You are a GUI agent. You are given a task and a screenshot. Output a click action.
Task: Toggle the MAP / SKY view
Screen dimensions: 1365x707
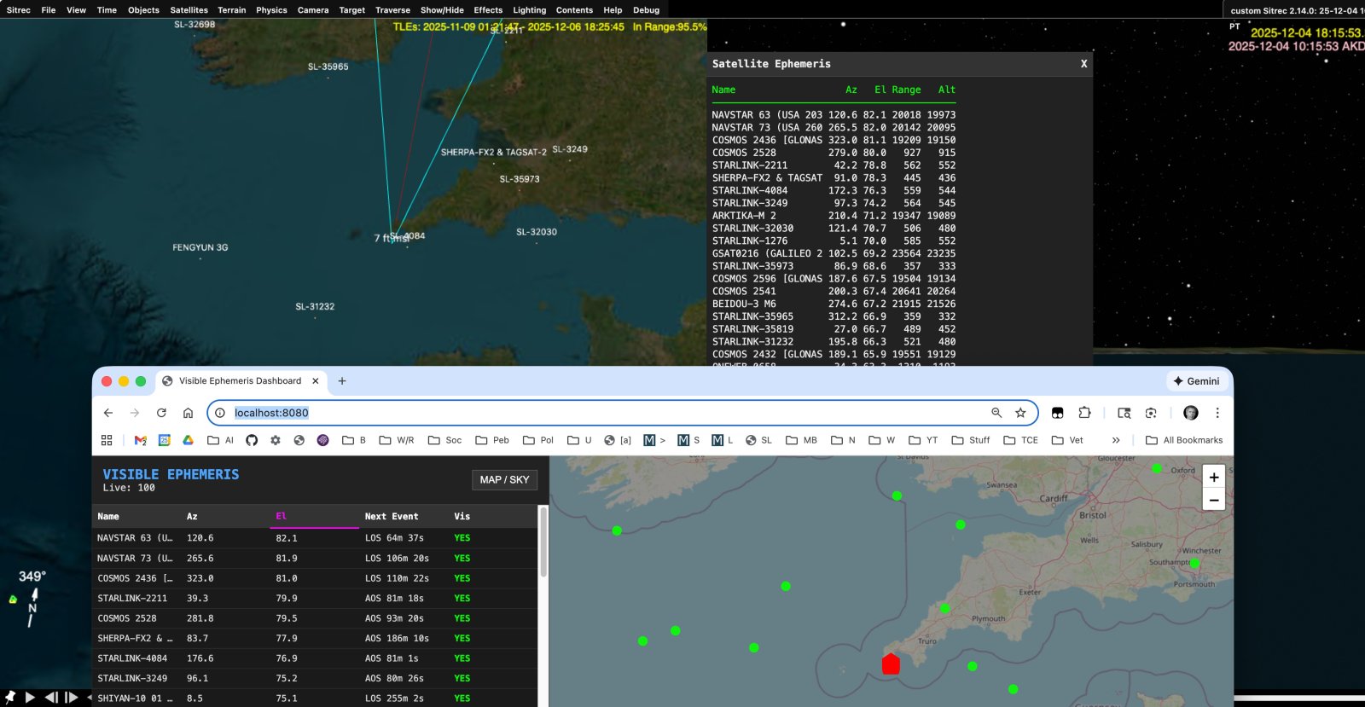click(503, 480)
